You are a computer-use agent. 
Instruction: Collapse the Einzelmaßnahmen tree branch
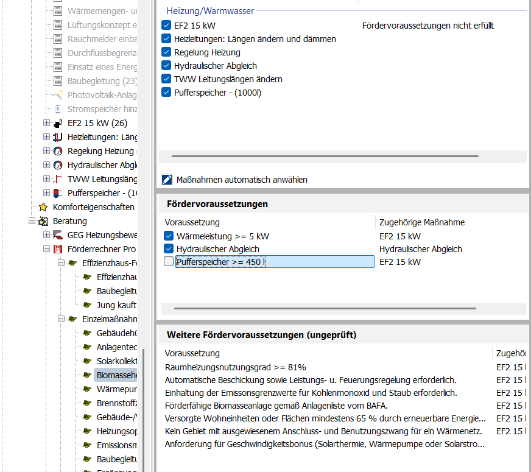coord(62,319)
